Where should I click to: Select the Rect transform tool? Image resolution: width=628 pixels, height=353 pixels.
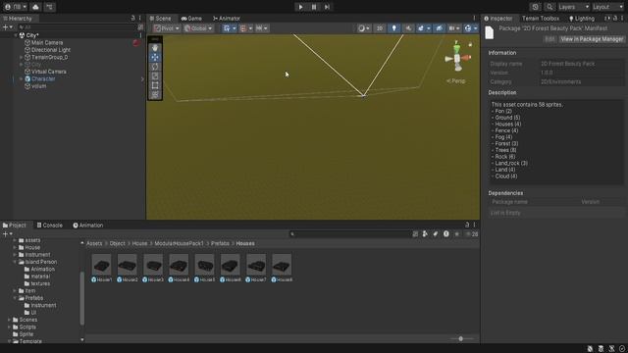point(155,85)
